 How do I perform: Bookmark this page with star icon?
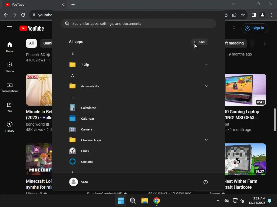tap(243, 15)
